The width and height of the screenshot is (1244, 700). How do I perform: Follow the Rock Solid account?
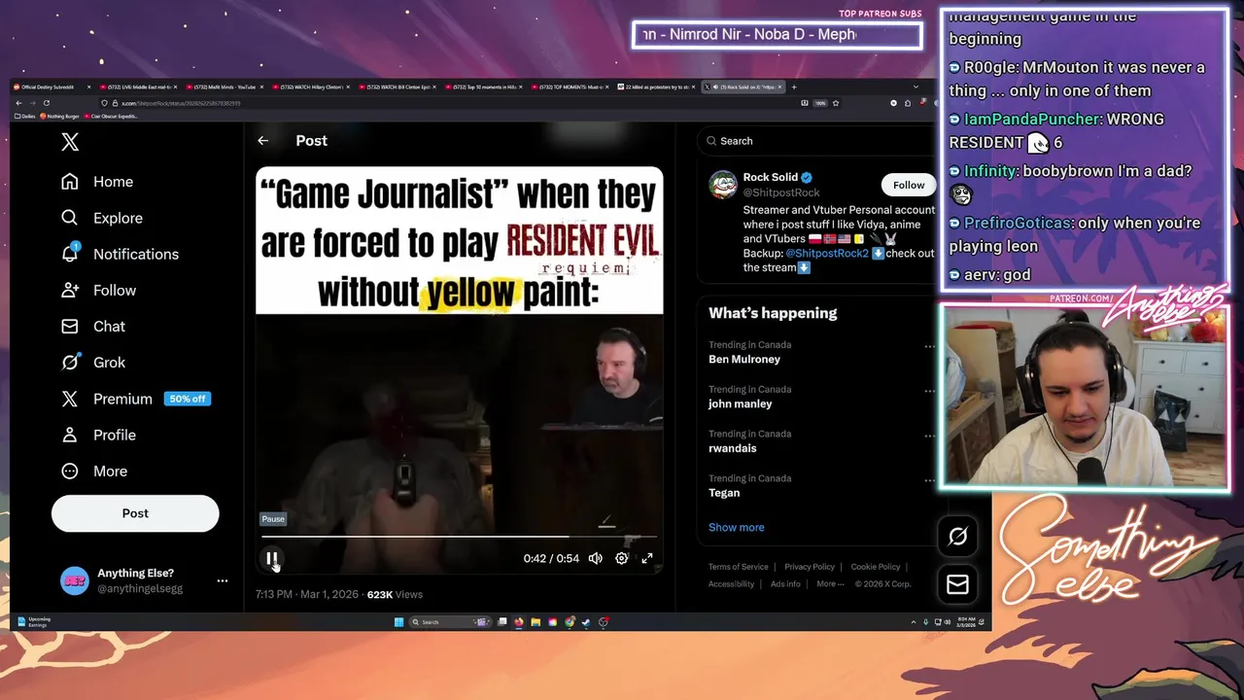[909, 185]
